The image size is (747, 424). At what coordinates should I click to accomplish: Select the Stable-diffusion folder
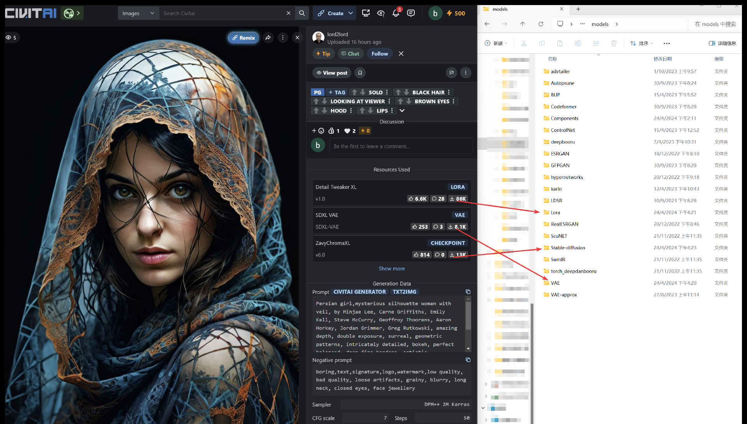click(568, 247)
